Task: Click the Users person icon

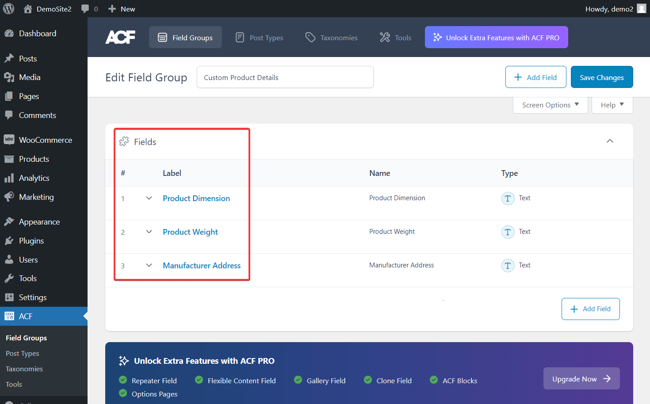Action: pos(9,260)
